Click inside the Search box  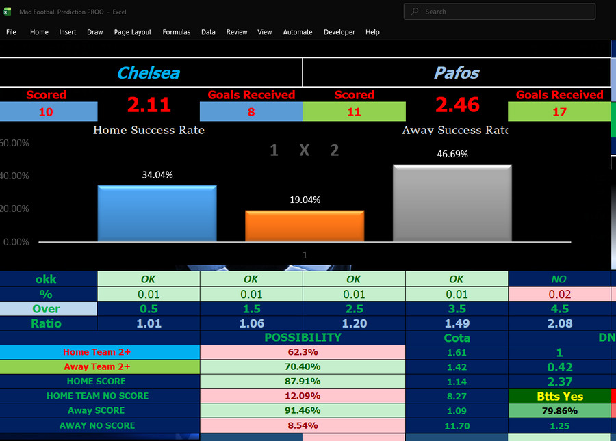coord(499,11)
